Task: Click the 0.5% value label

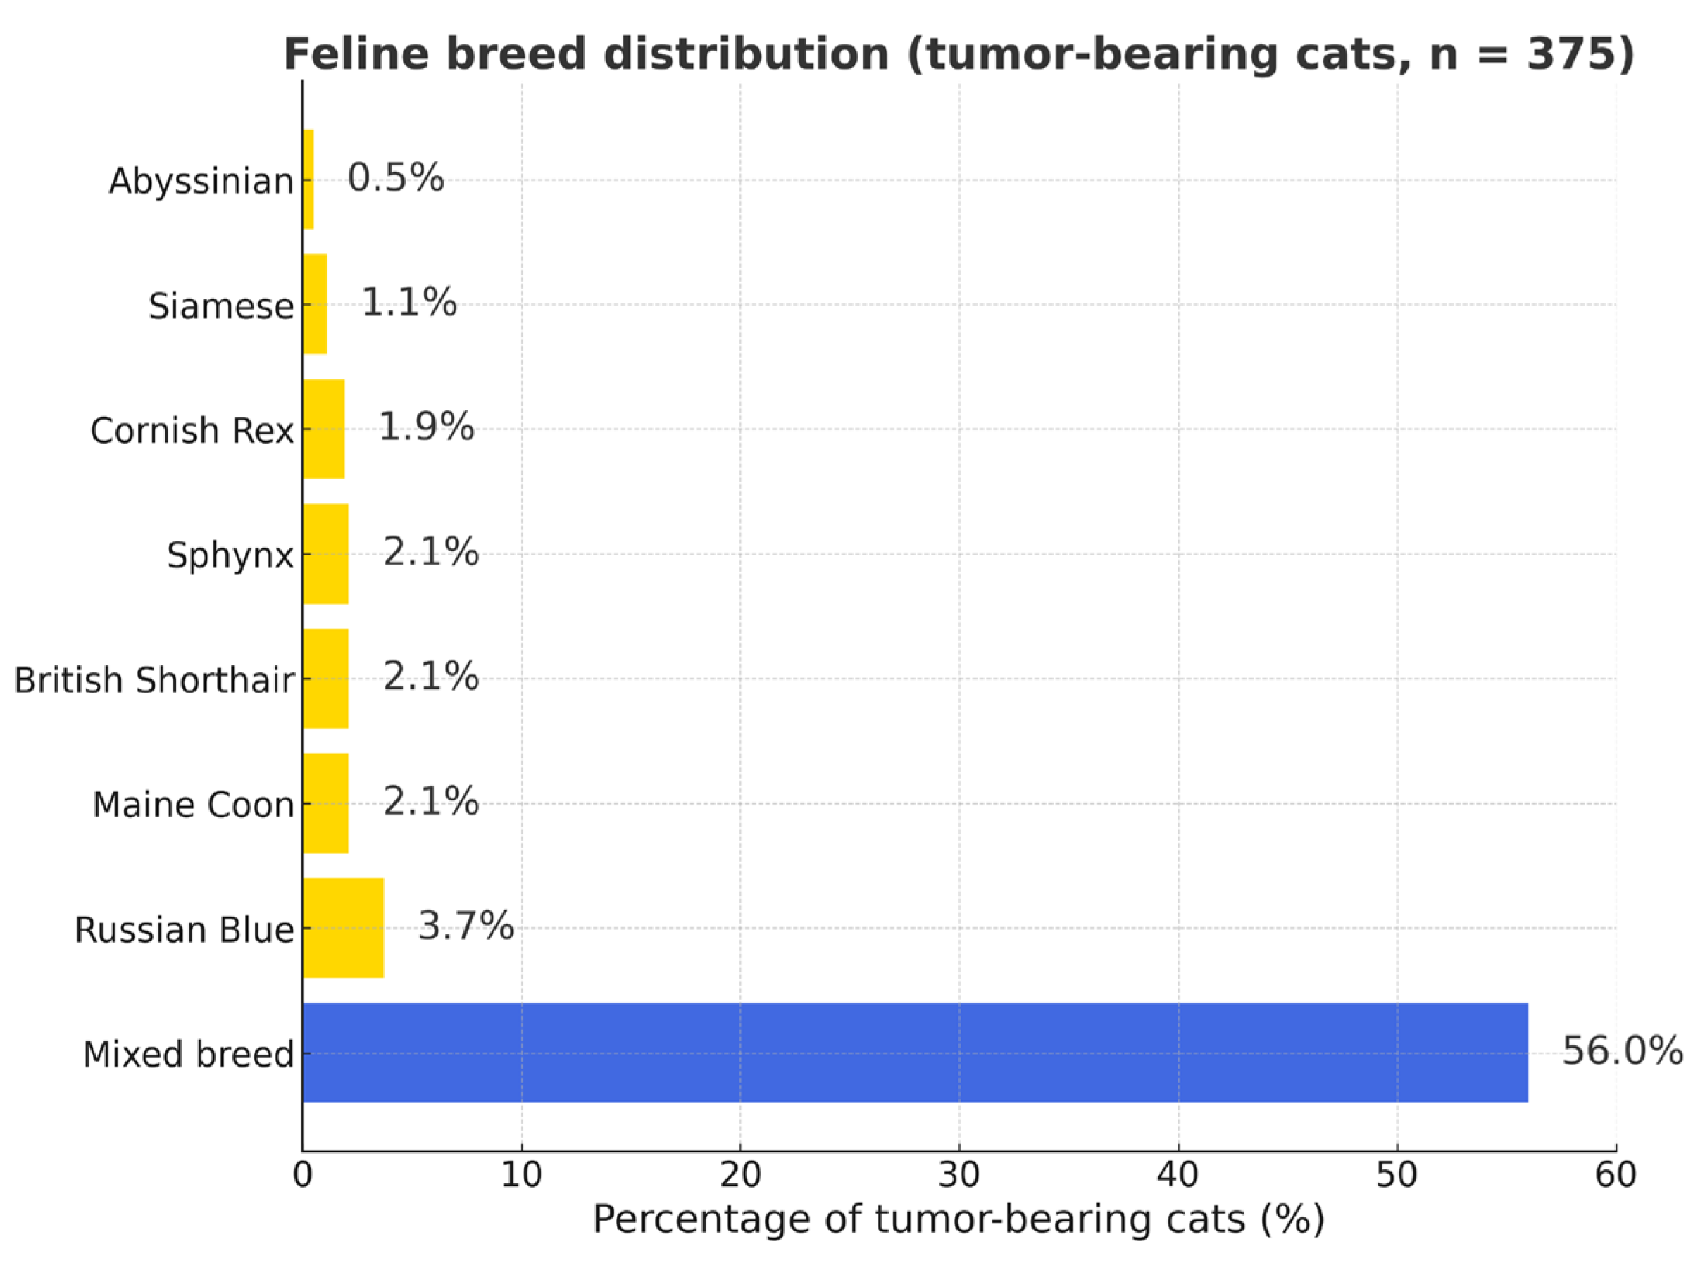Action: pyautogui.click(x=395, y=178)
